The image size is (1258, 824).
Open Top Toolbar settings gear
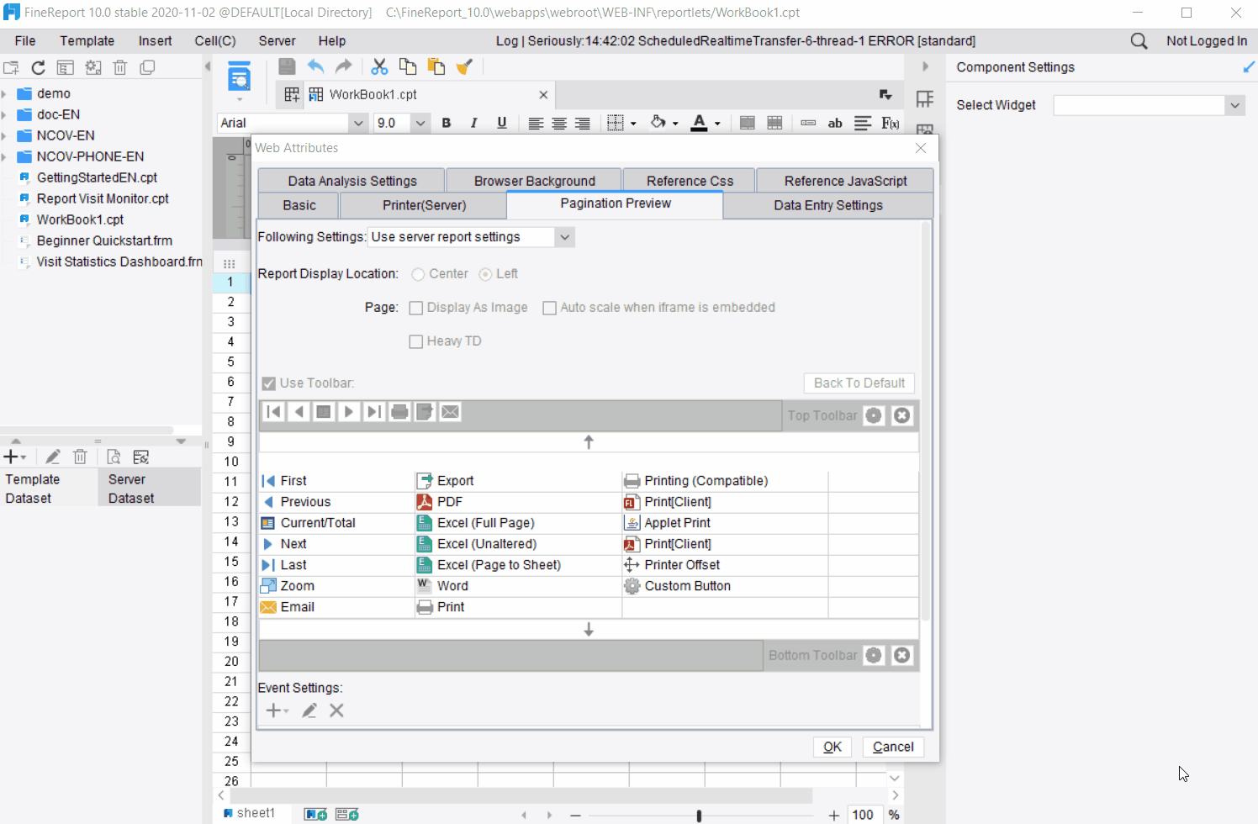click(x=873, y=415)
